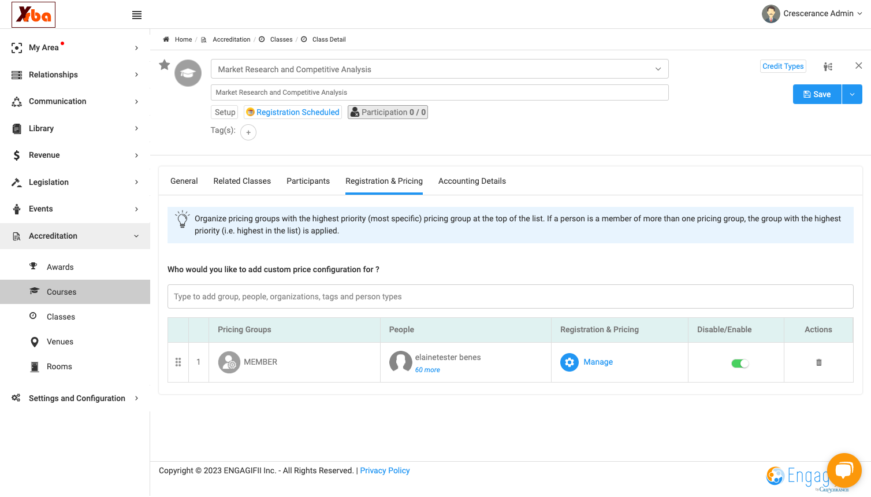Image resolution: width=871 pixels, height=497 pixels.
Task: Click the MEMBER group avatar icon
Action: click(229, 362)
